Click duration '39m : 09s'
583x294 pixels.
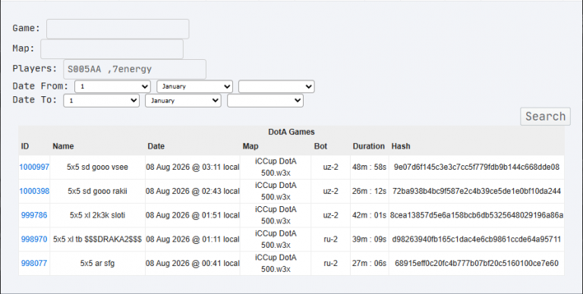tap(369, 239)
